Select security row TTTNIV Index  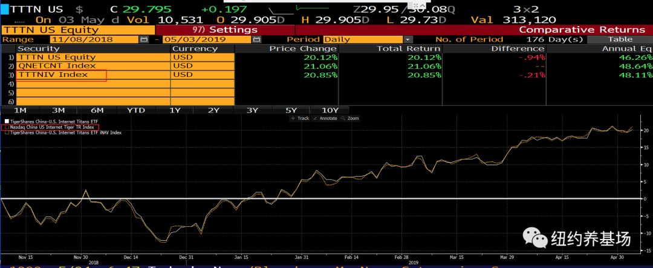[x=93, y=74]
